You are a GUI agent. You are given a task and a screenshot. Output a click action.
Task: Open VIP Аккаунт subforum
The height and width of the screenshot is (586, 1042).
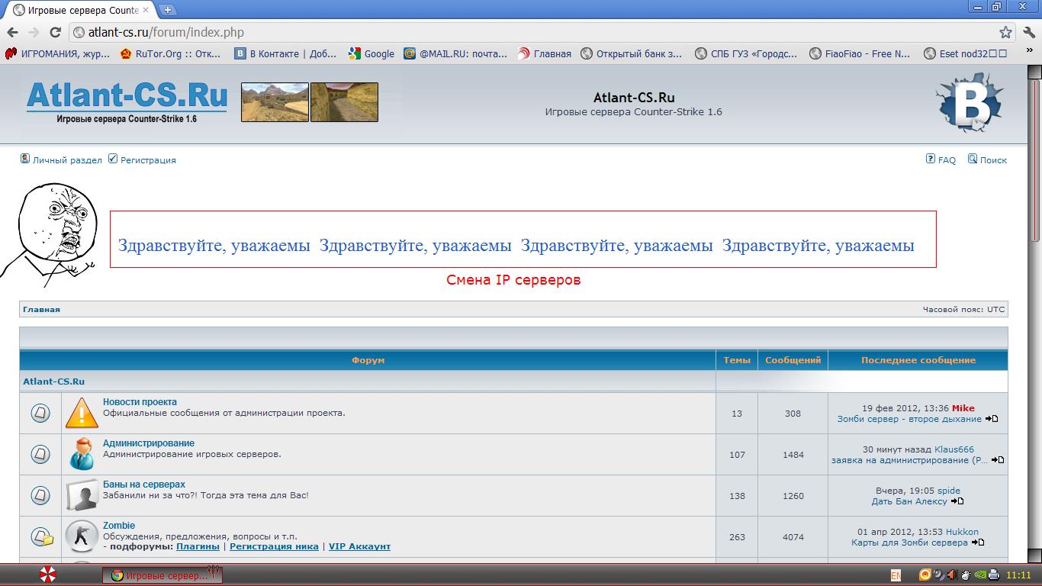[359, 546]
